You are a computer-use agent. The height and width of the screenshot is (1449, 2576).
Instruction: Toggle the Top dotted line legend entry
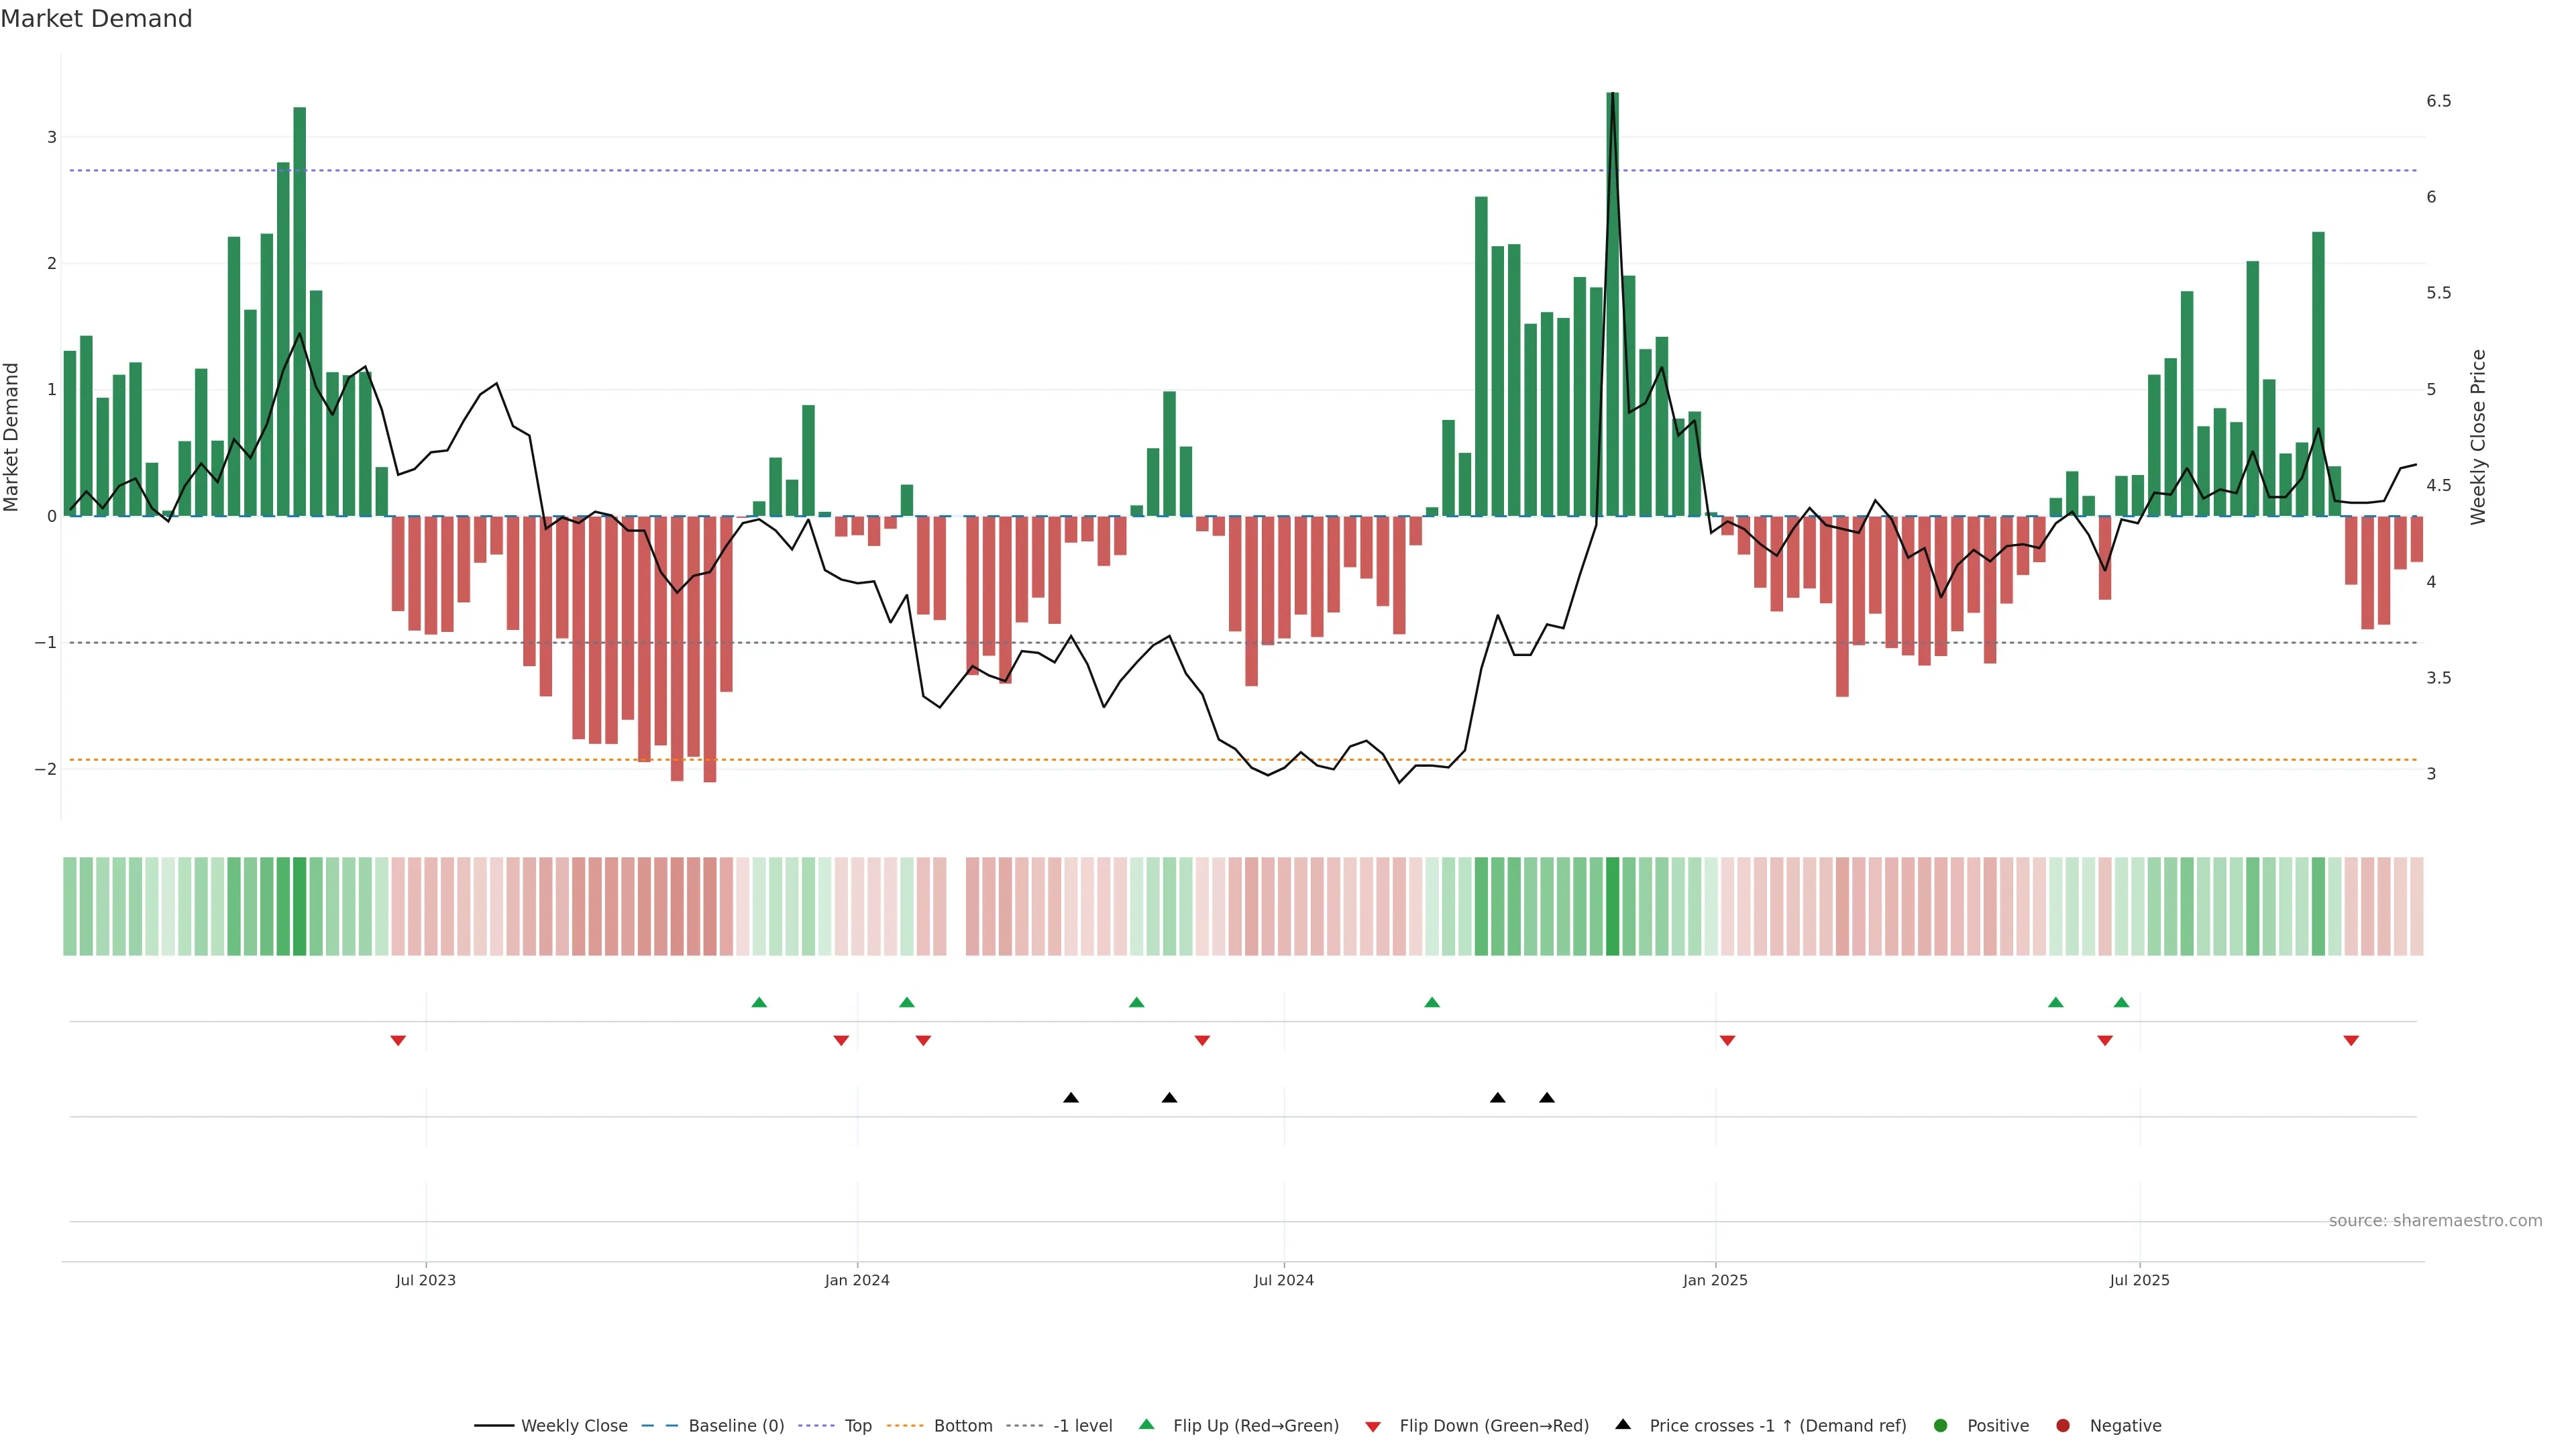(857, 1425)
